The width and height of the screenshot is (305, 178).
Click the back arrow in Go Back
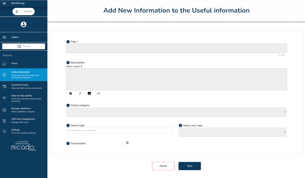pyautogui.click(x=17, y=11)
